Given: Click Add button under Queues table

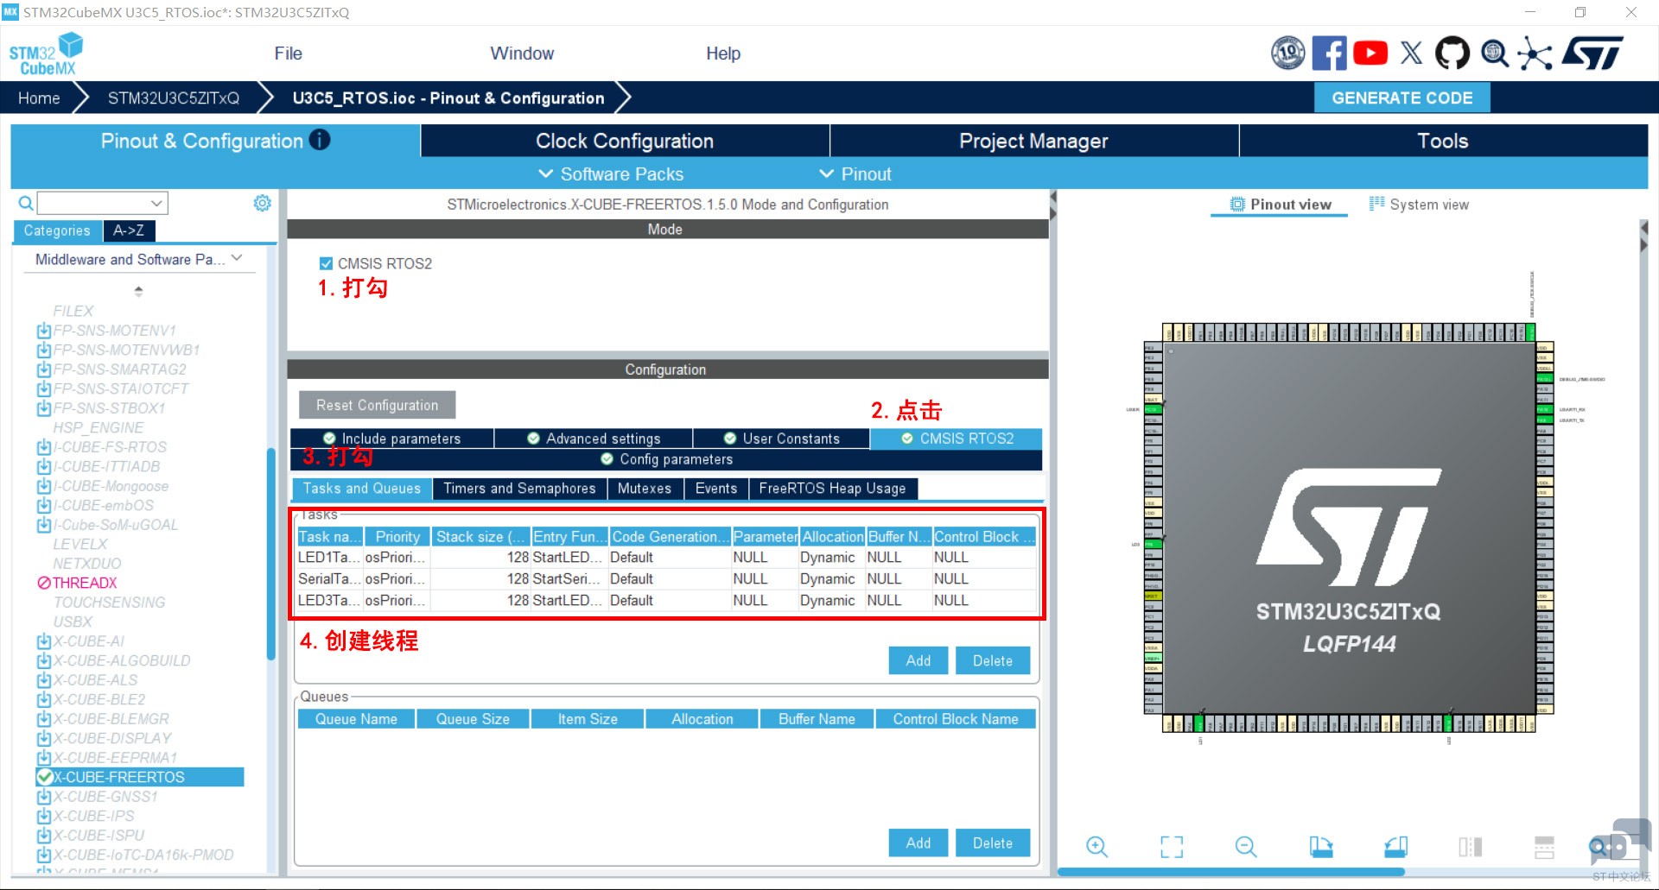Looking at the screenshot, I should [x=918, y=843].
